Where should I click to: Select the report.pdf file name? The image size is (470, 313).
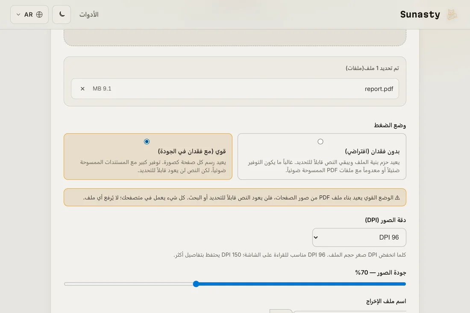379,89
